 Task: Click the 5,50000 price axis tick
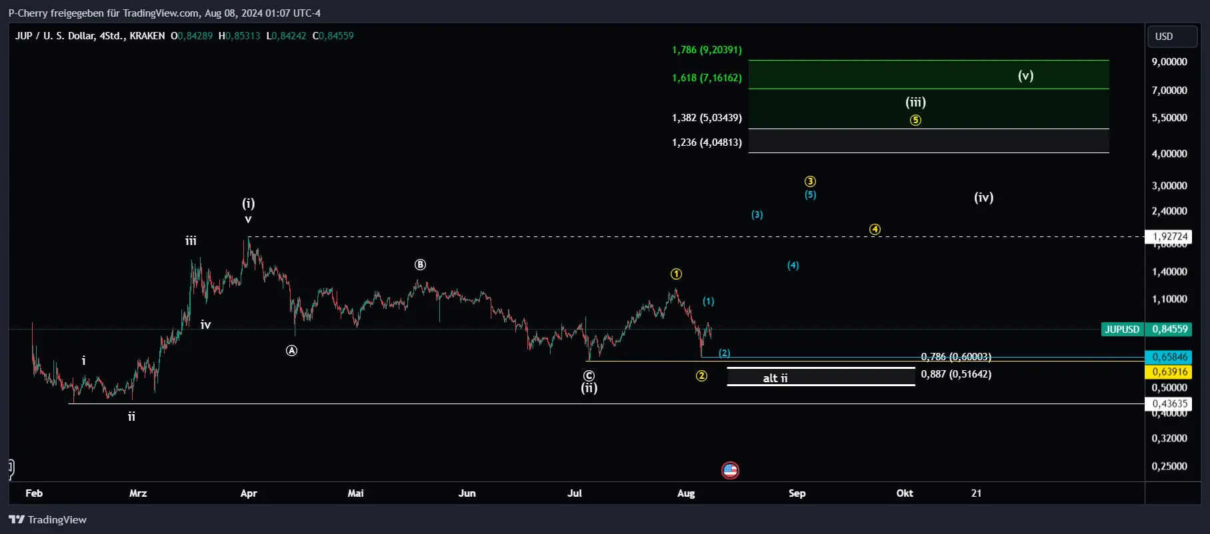coord(1169,118)
